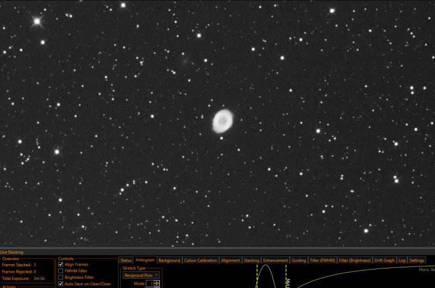This screenshot has height=288, width=435.
Task: Click the ring nebula in the image
Action: (222, 121)
